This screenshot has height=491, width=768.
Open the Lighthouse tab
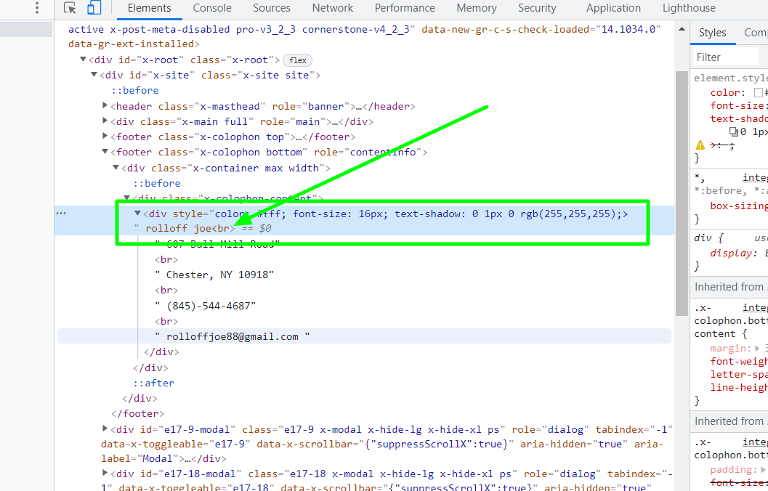coord(688,9)
